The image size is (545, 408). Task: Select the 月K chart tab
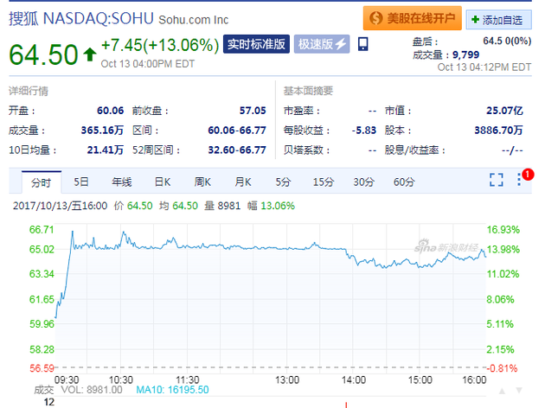point(243,182)
